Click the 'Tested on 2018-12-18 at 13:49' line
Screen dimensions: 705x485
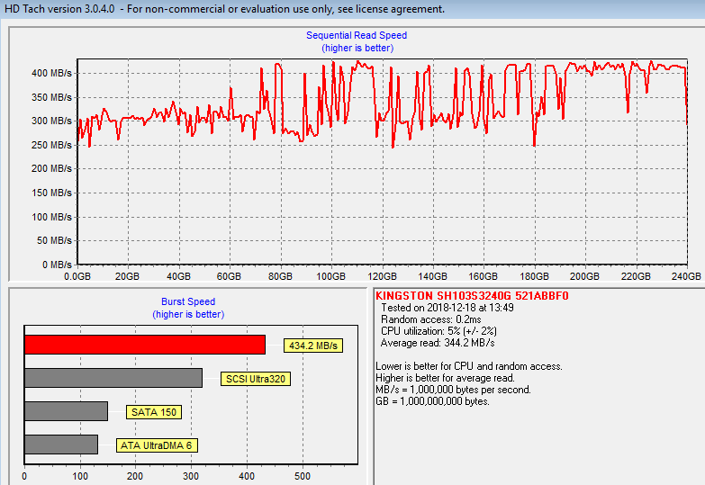click(447, 308)
